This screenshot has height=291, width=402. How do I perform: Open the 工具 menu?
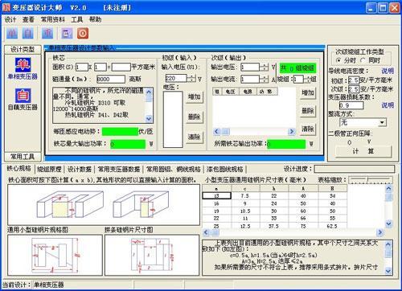[x=77, y=19]
